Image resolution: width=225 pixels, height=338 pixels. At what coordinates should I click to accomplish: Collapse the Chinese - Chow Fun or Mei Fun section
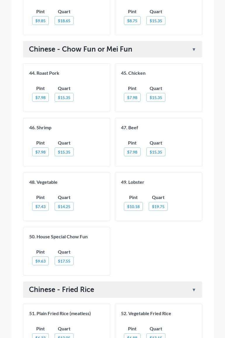tap(194, 50)
